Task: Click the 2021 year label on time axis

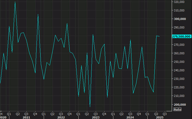Action: [x=26, y=117]
